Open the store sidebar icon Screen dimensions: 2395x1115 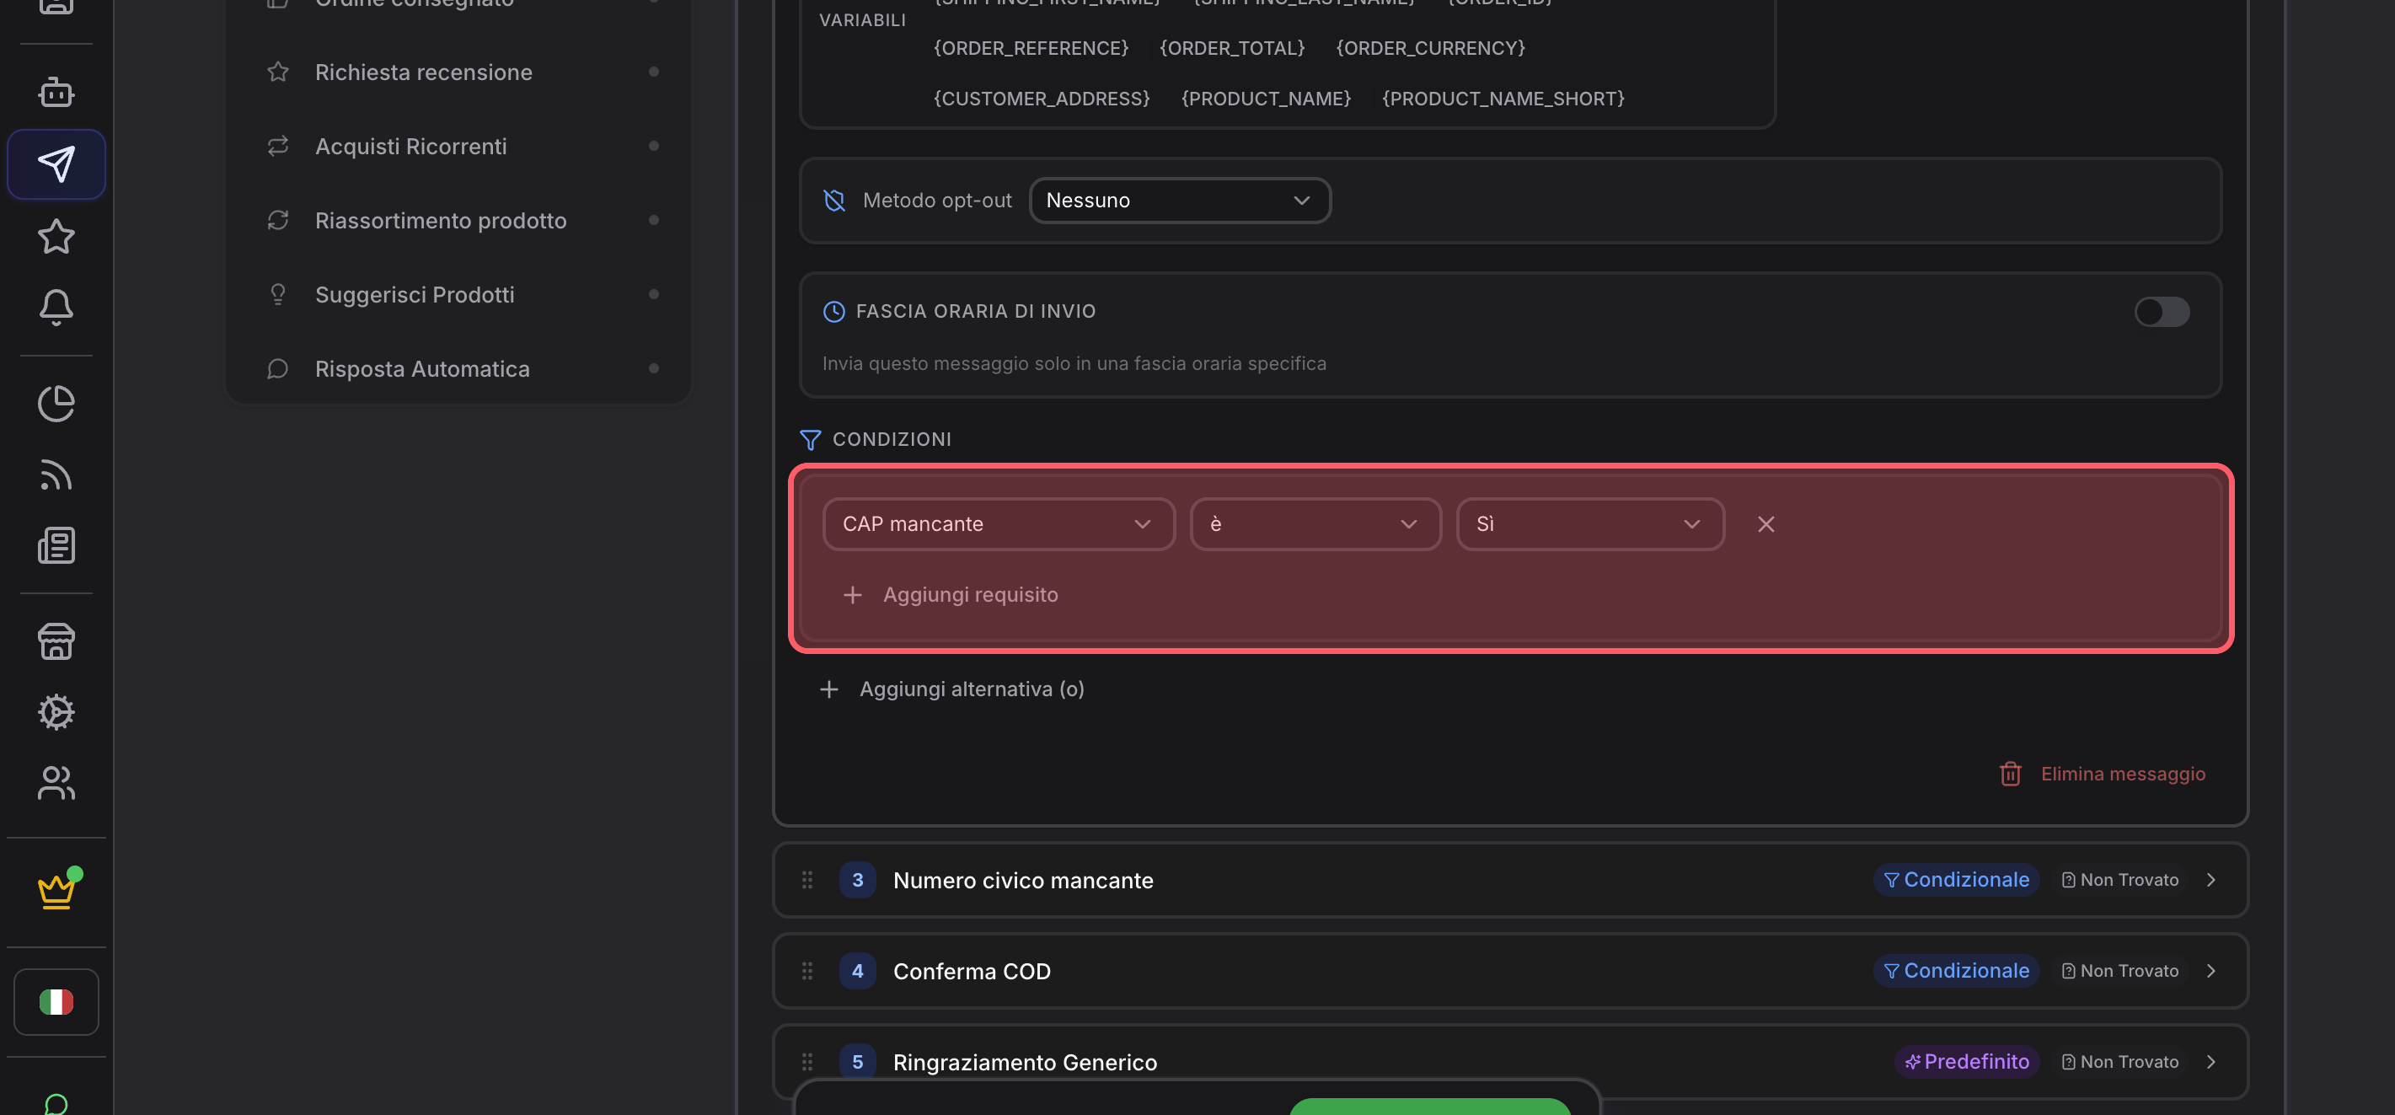(x=56, y=641)
